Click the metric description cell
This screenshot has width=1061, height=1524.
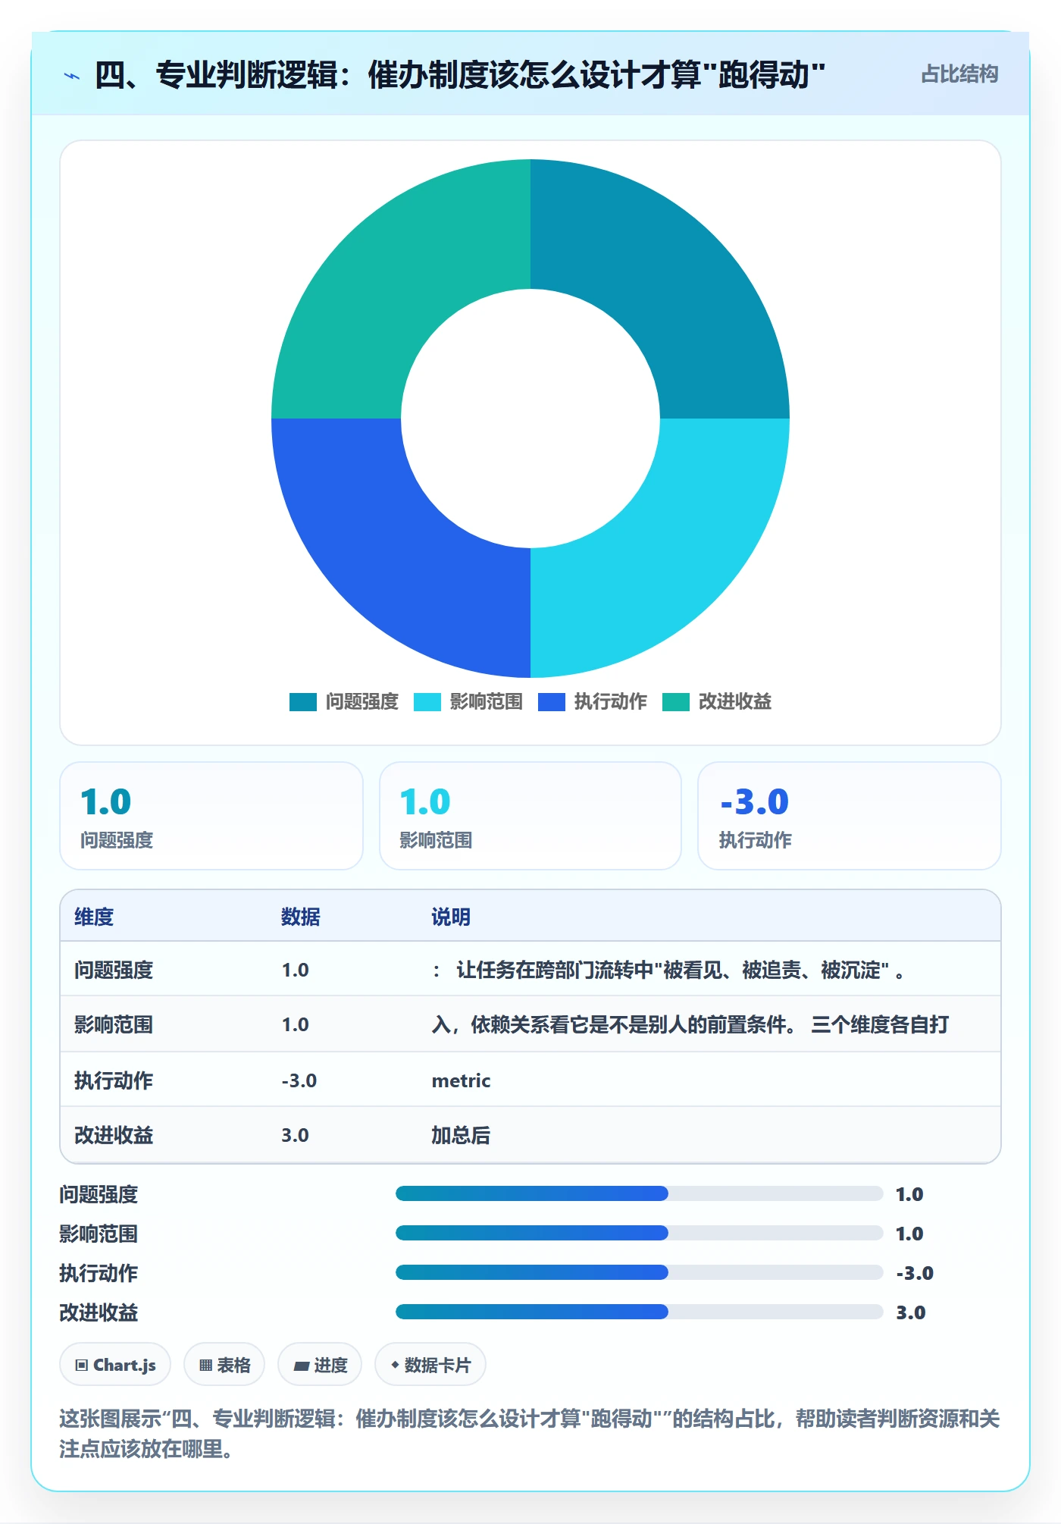click(461, 1080)
